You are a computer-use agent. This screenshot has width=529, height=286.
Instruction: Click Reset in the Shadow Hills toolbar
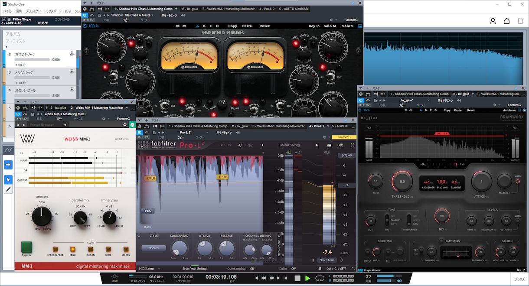[264, 26]
